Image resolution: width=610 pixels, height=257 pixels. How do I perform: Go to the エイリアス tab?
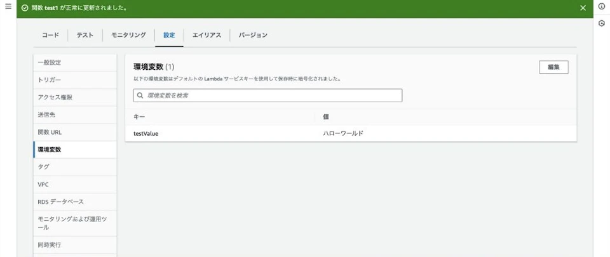pos(207,35)
